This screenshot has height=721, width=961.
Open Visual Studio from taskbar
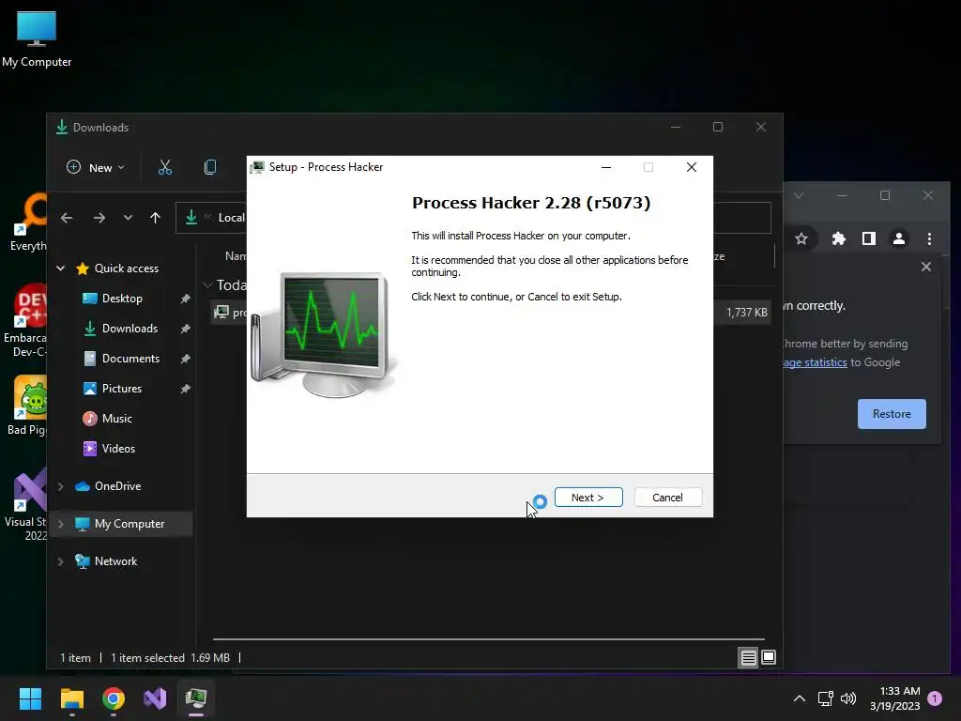click(155, 698)
